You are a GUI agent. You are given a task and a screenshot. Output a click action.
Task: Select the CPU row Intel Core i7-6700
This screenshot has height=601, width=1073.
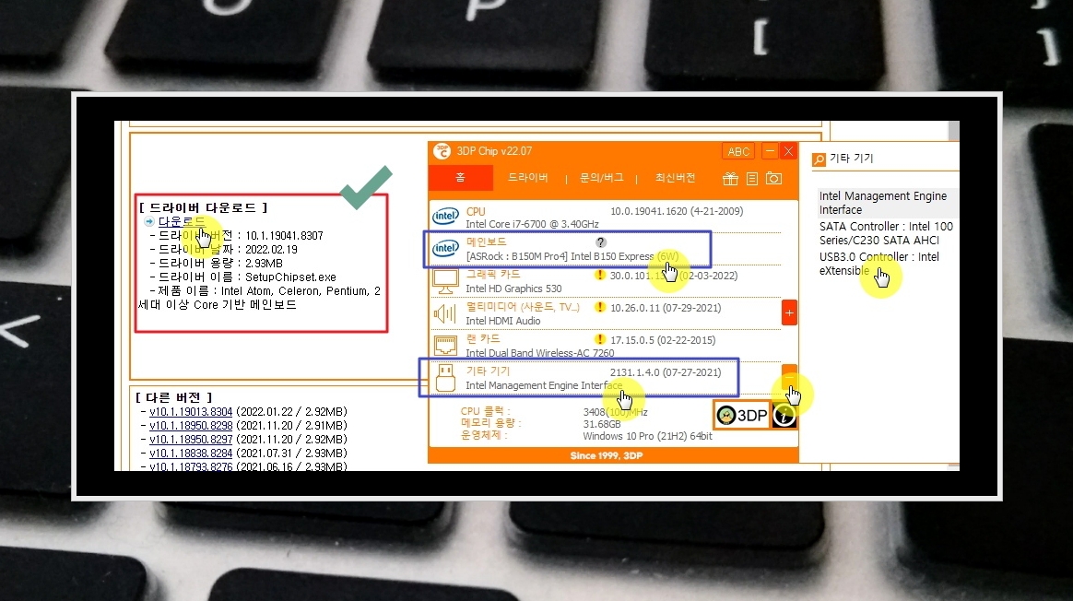[x=605, y=217]
